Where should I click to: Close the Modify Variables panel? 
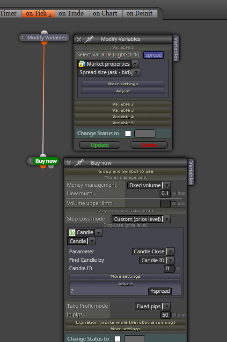point(79,39)
